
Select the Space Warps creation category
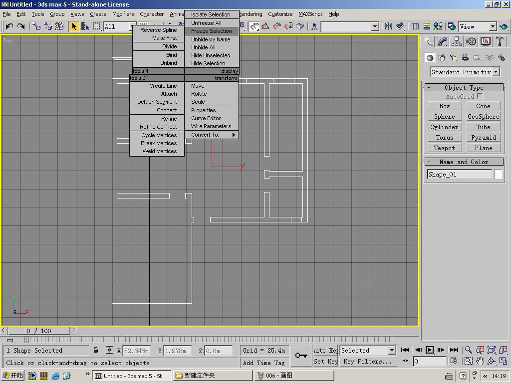tap(489, 58)
